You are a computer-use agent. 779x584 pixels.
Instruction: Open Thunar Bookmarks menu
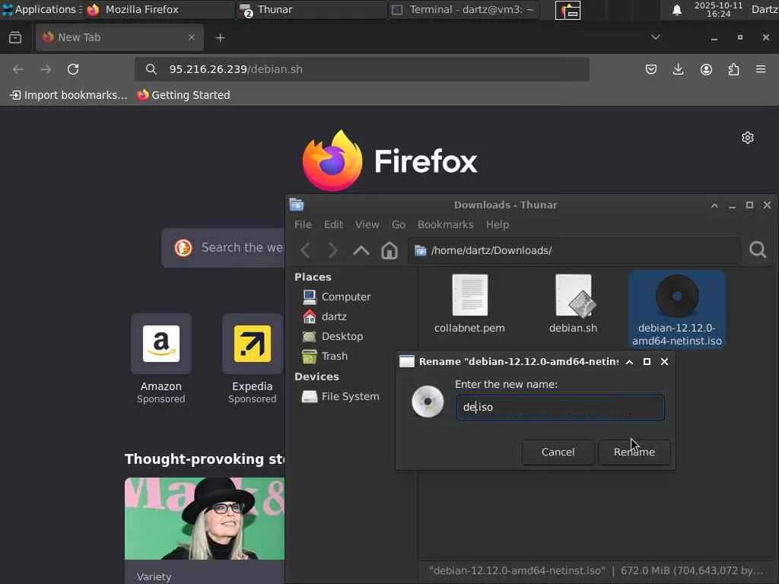[x=446, y=224]
